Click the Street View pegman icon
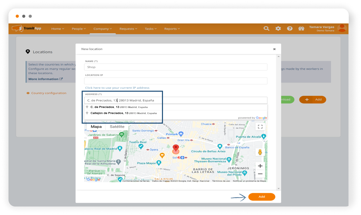 click(260, 152)
